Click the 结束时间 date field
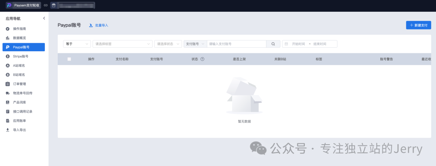The width and height of the screenshot is (436, 166). pyautogui.click(x=320, y=44)
